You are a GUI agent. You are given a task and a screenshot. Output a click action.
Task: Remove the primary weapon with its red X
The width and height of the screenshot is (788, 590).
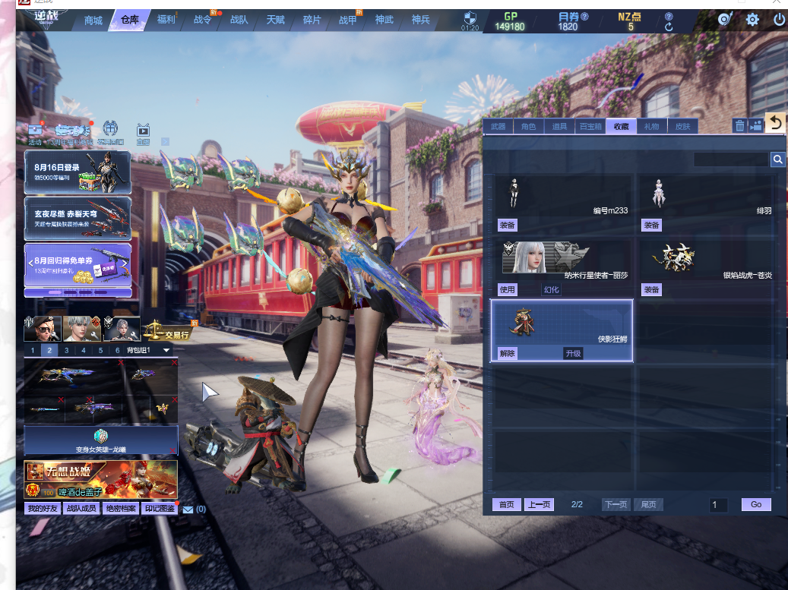pos(120,362)
